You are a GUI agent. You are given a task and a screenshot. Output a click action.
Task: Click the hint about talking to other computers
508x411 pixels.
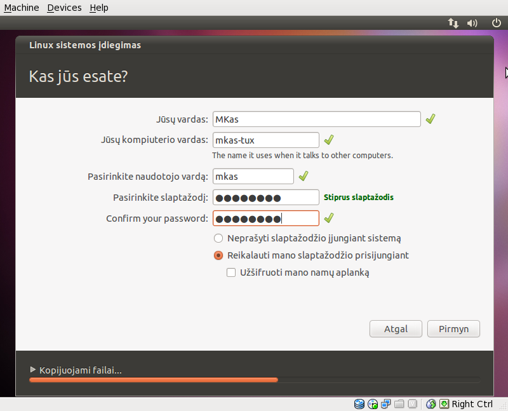[303, 155]
